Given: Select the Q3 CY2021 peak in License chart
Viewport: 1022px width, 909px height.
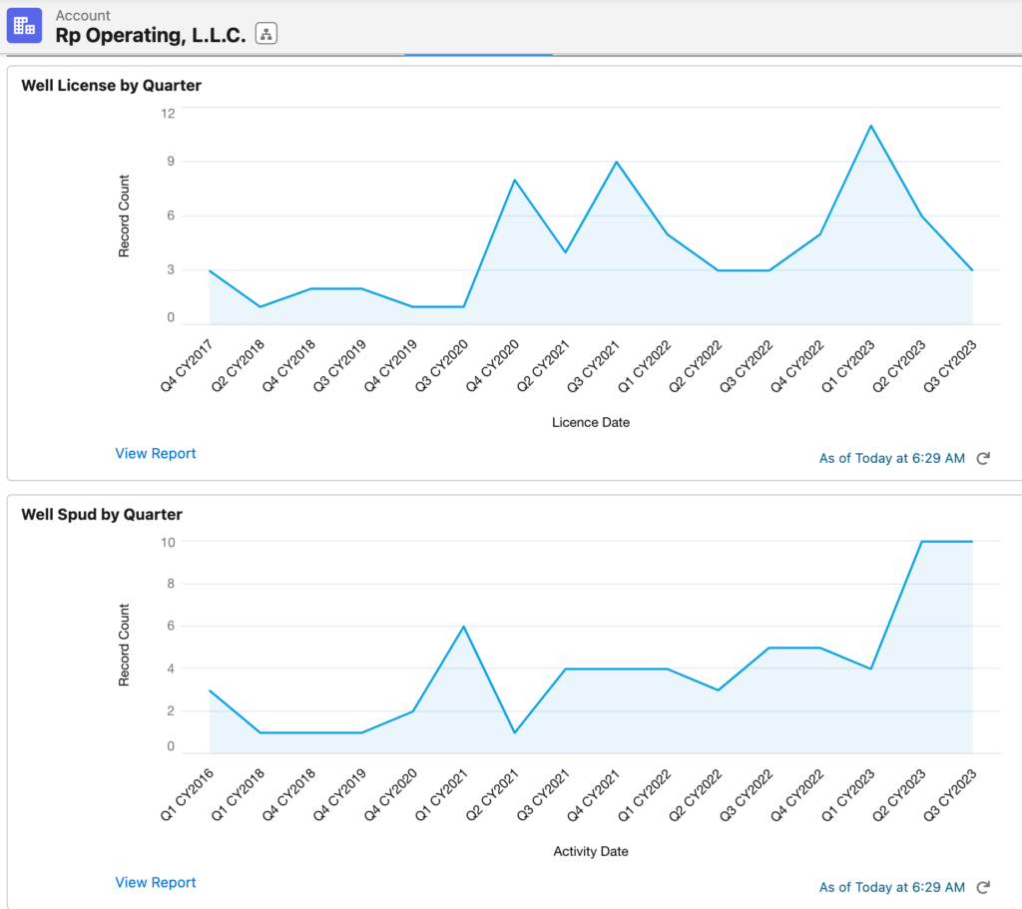Looking at the screenshot, I should [x=617, y=162].
